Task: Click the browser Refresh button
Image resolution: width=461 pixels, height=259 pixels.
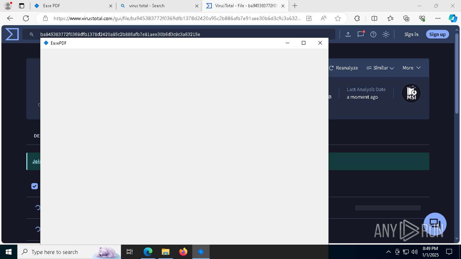Action: tap(26, 18)
